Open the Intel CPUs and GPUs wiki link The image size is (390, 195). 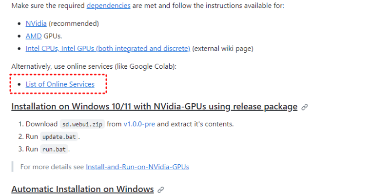(108, 49)
